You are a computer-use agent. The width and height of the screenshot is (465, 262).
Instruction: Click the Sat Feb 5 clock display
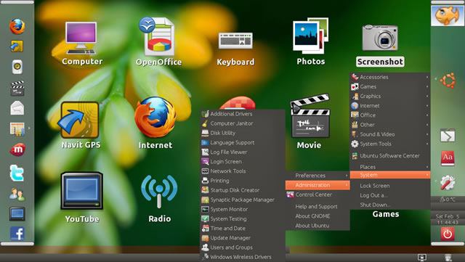448,219
